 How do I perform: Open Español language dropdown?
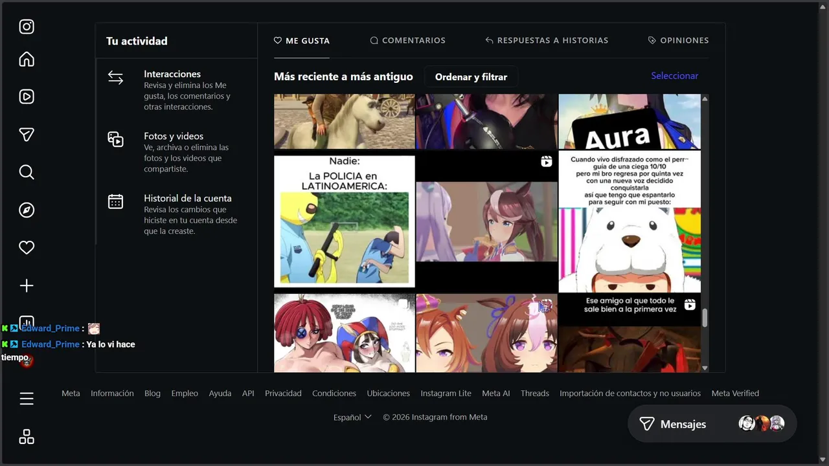click(x=352, y=417)
